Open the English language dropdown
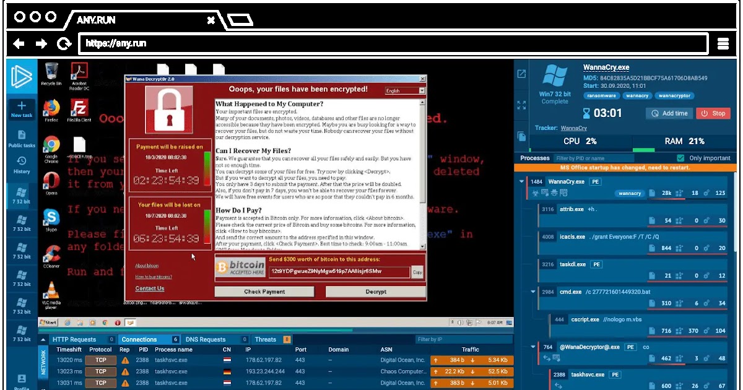The height and width of the screenshot is (390, 743). [x=405, y=90]
